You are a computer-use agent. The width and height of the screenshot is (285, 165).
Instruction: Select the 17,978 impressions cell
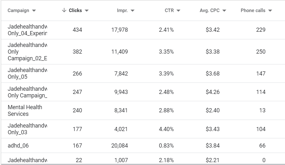point(119,30)
